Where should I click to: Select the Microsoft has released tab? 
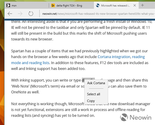tap(116, 5)
